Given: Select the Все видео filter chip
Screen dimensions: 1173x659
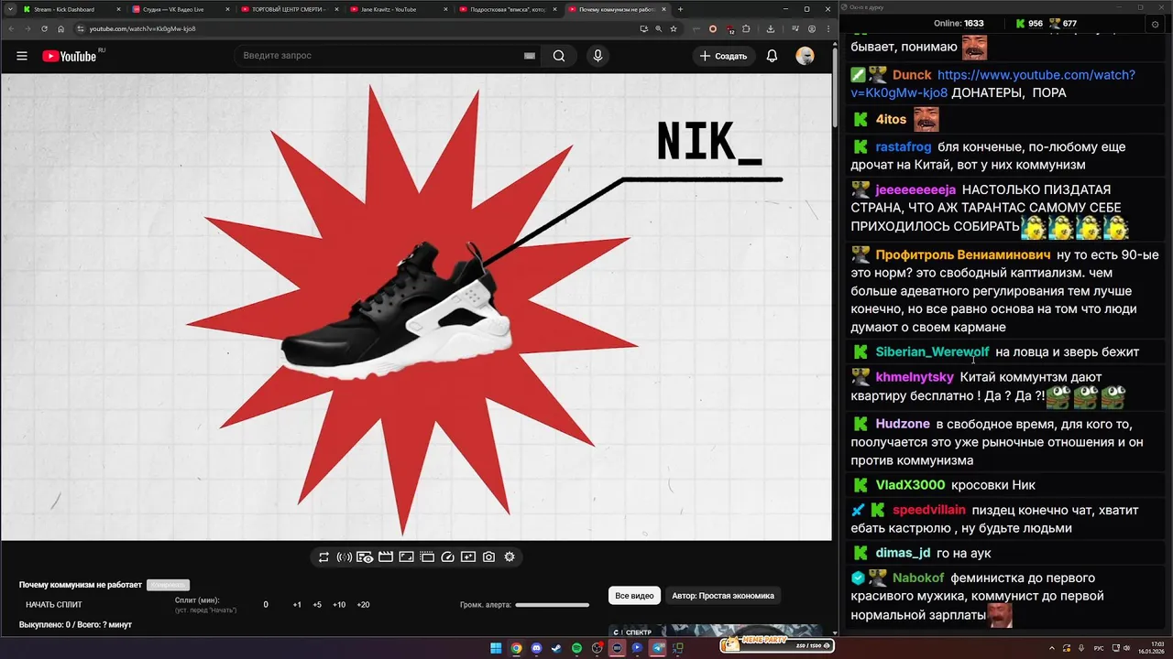Looking at the screenshot, I should 634,596.
